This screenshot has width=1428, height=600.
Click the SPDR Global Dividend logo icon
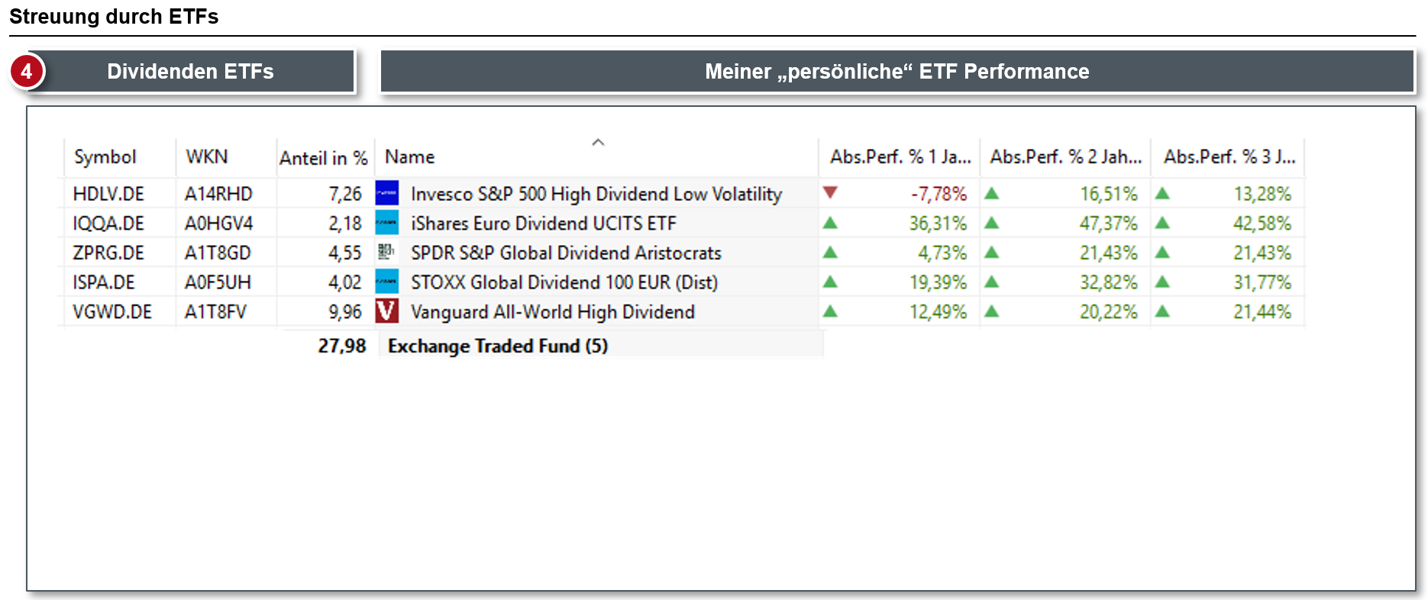click(x=386, y=252)
